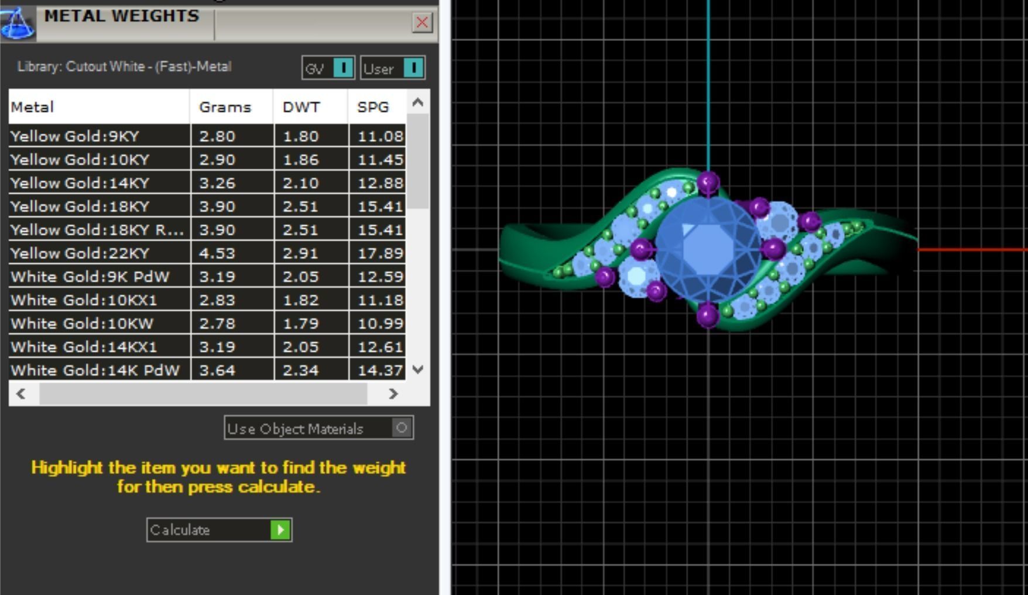Click the 2.80 grams value for 9KY
The width and height of the screenshot is (1028, 595).
point(217,136)
